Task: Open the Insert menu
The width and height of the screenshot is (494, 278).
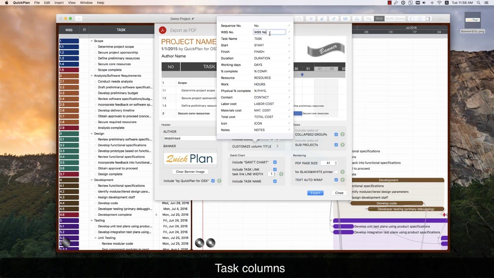Action: pos(59,3)
